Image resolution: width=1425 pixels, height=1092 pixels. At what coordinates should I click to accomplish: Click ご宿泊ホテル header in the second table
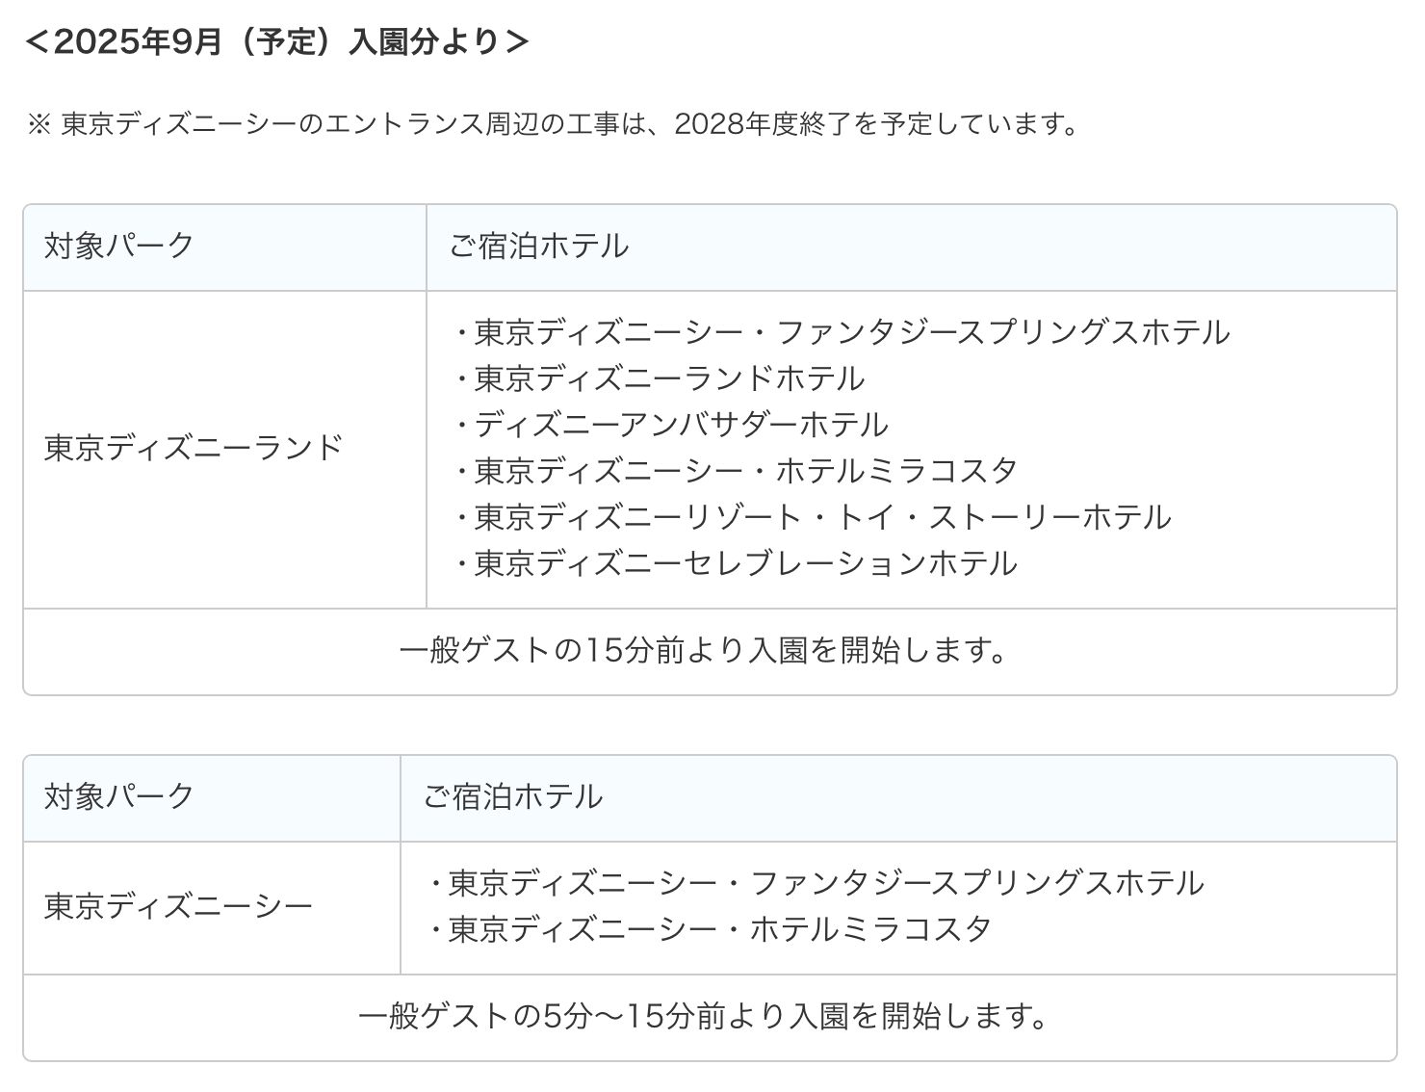[513, 796]
